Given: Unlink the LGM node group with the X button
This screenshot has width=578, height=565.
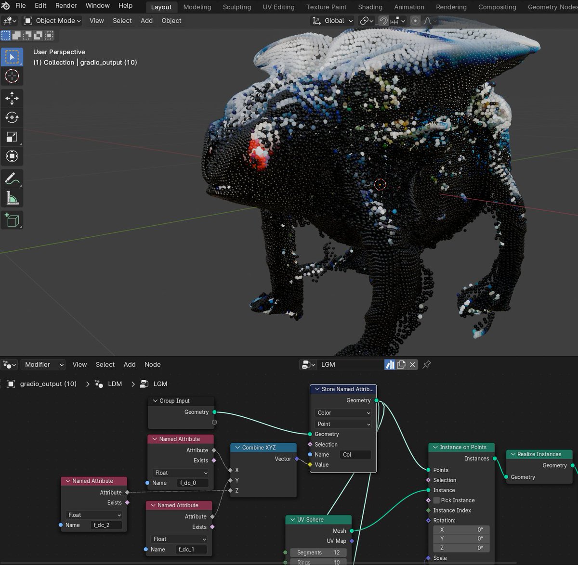Looking at the screenshot, I should pos(412,364).
